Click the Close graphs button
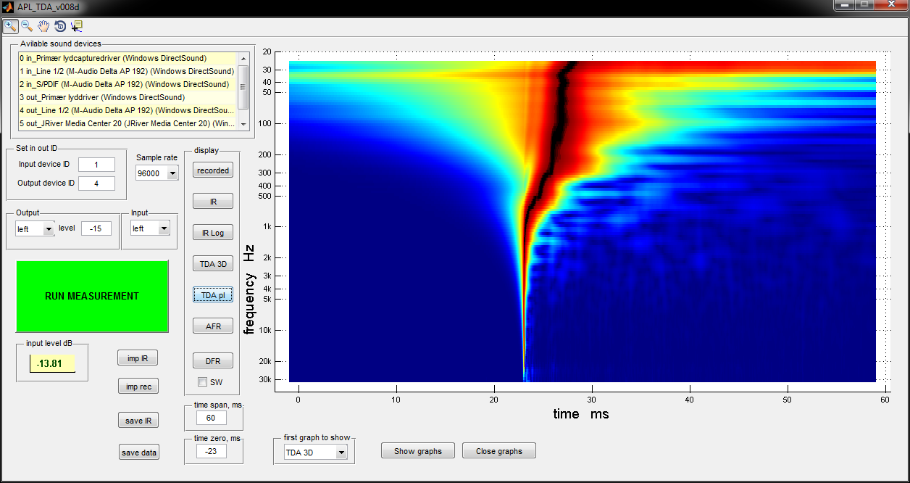This screenshot has height=483, width=910. [x=499, y=451]
